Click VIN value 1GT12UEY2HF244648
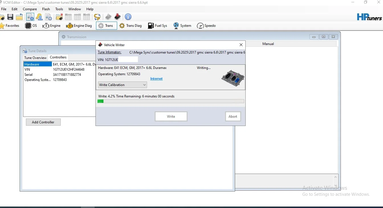The image size is (383, 208). click(69, 70)
